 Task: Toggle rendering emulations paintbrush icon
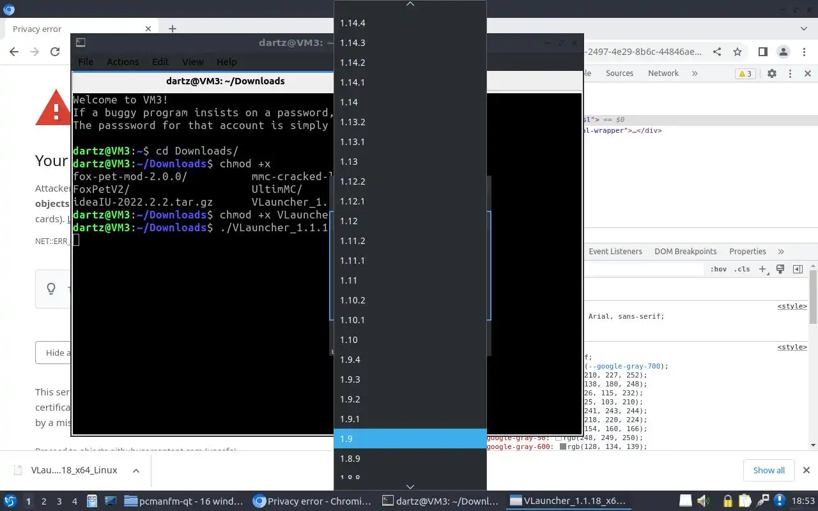(780, 269)
